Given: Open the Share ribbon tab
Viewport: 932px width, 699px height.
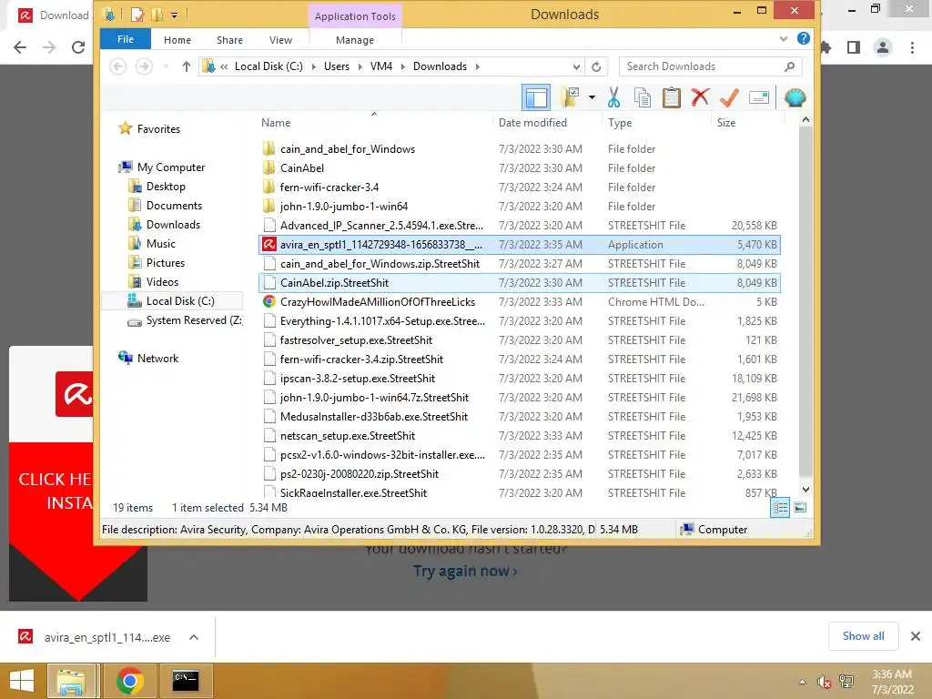Looking at the screenshot, I should [x=229, y=40].
